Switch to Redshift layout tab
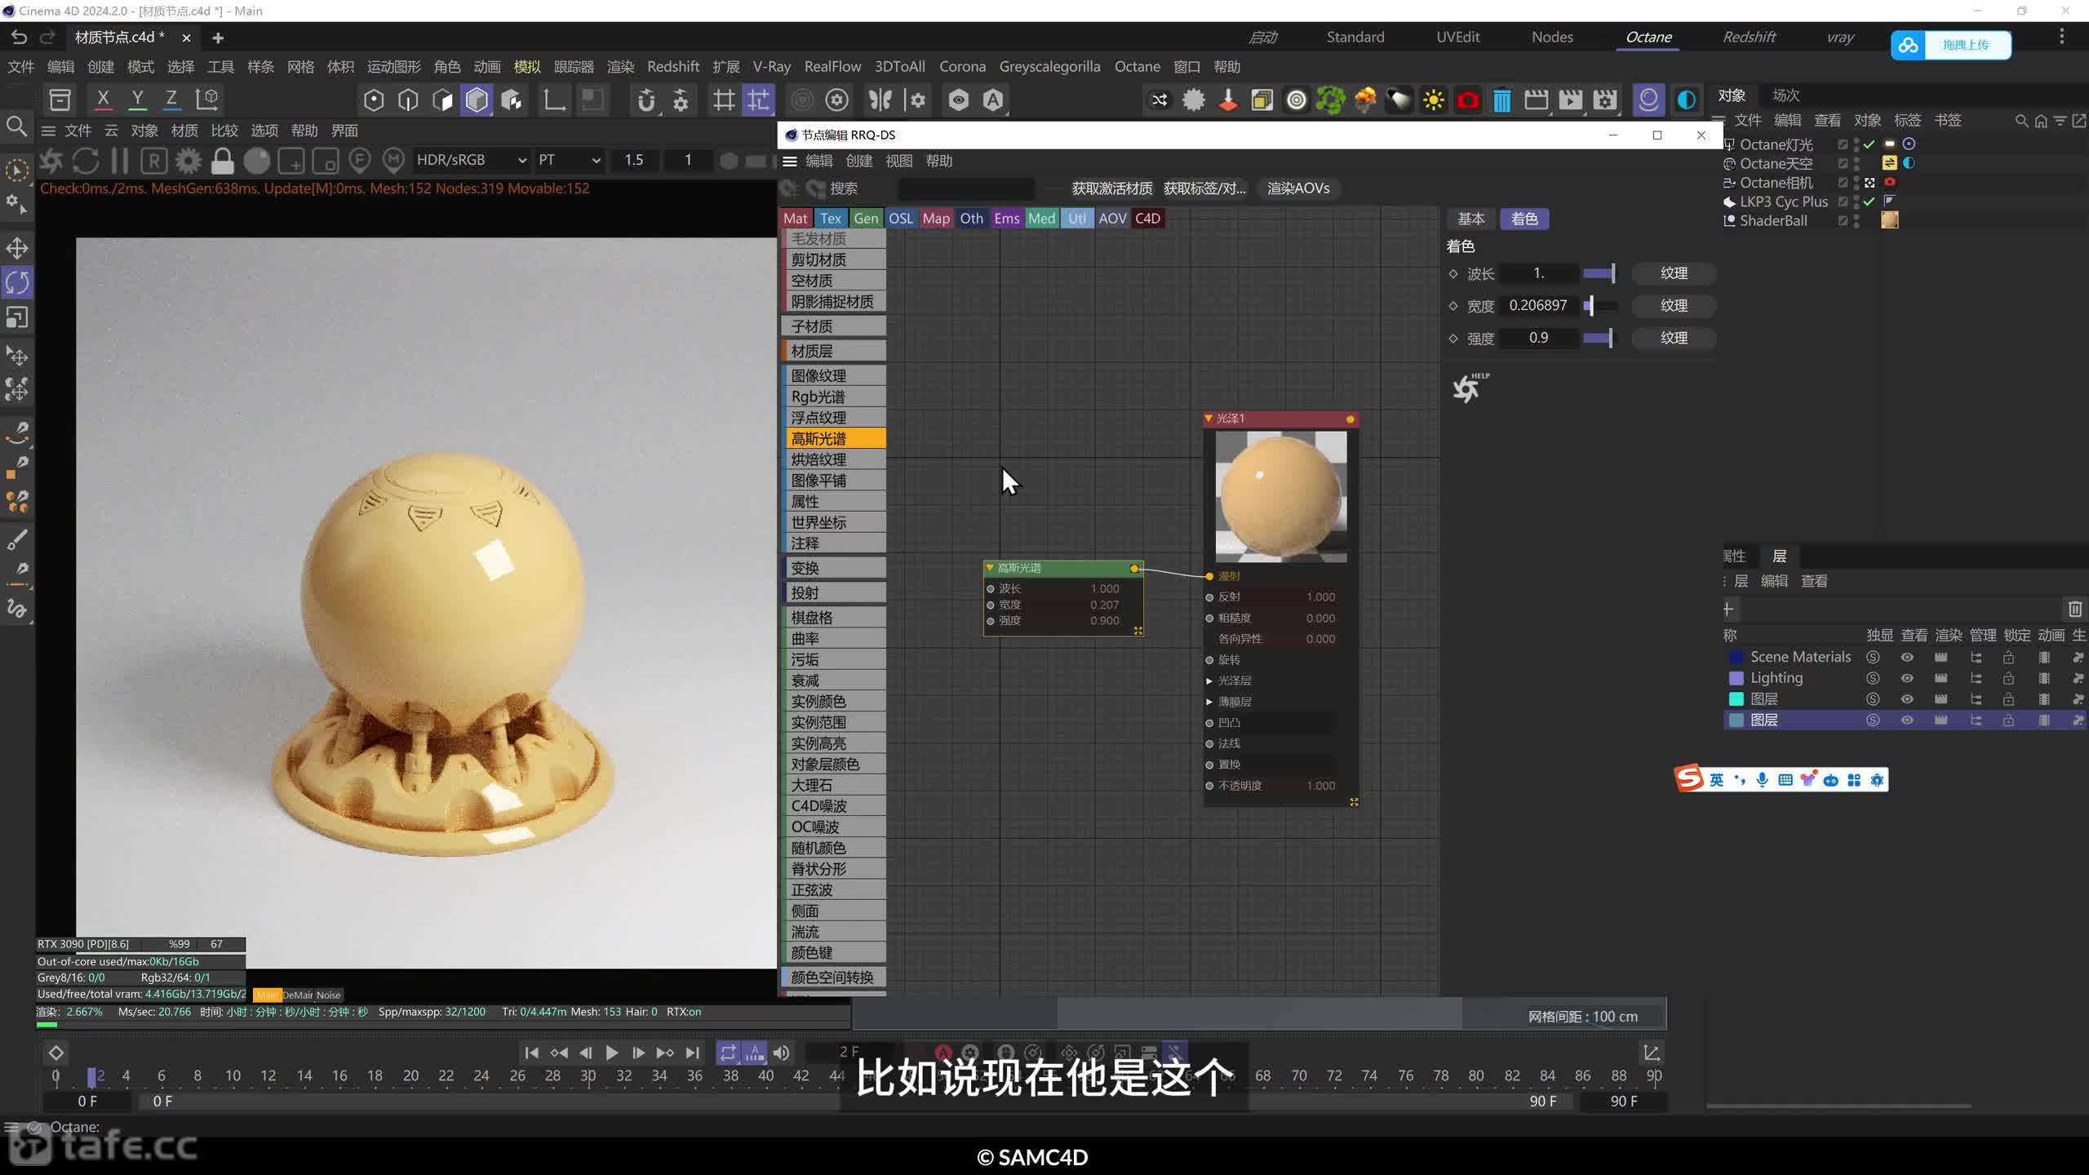The height and width of the screenshot is (1175, 2089). (x=1749, y=37)
